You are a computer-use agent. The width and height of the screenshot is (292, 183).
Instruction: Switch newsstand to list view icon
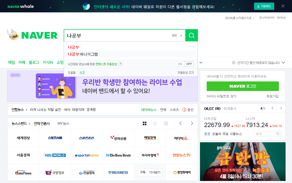155,123
